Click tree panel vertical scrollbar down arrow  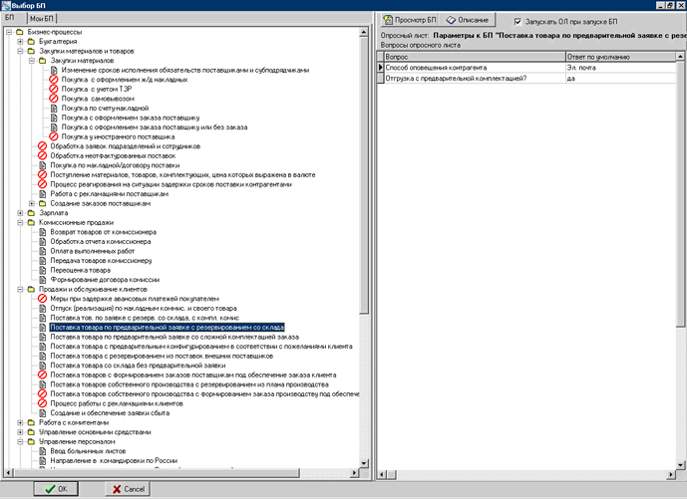pos(364,463)
